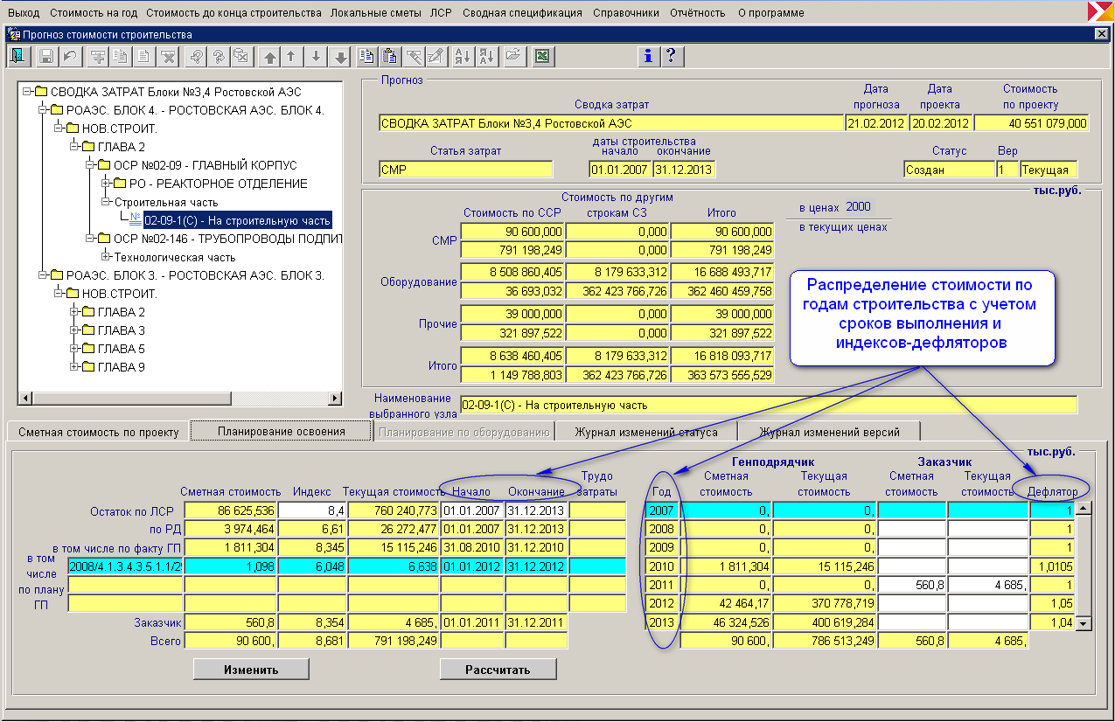The image size is (1115, 722).
Task: Click the delete X toolbar icon
Action: pyautogui.click(x=168, y=56)
